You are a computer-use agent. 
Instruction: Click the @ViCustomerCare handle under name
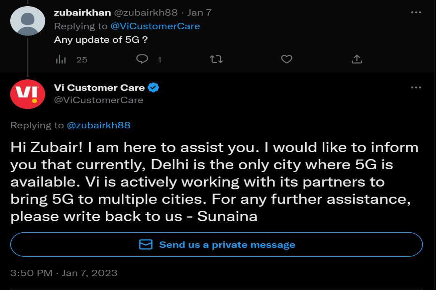pyautogui.click(x=98, y=100)
